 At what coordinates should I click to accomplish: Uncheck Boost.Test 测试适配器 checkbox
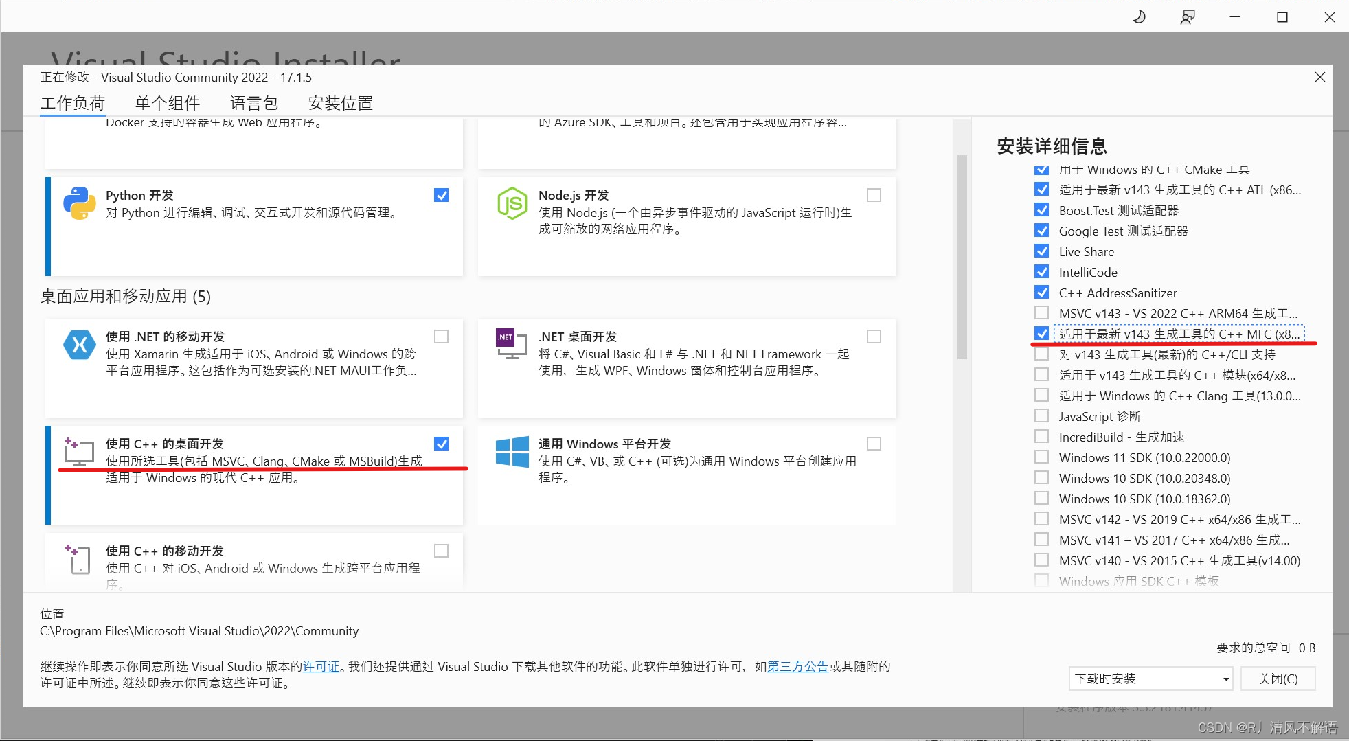coord(1042,209)
